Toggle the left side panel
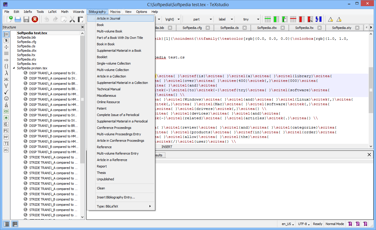This screenshot has width=376, height=230. coord(6,224)
